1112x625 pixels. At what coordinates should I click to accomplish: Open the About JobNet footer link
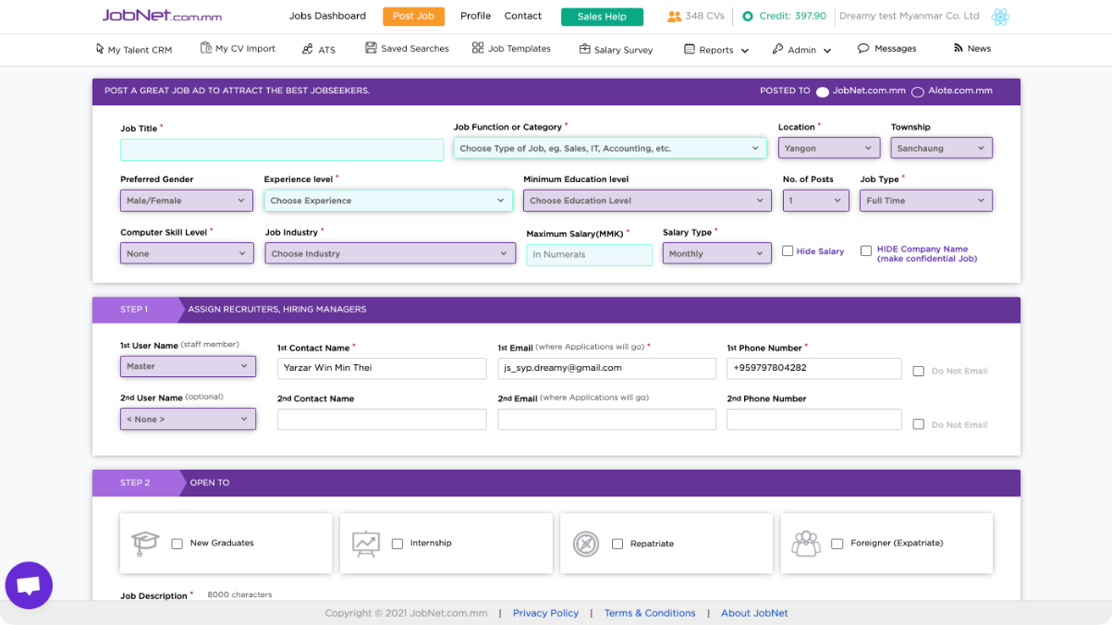tap(754, 613)
